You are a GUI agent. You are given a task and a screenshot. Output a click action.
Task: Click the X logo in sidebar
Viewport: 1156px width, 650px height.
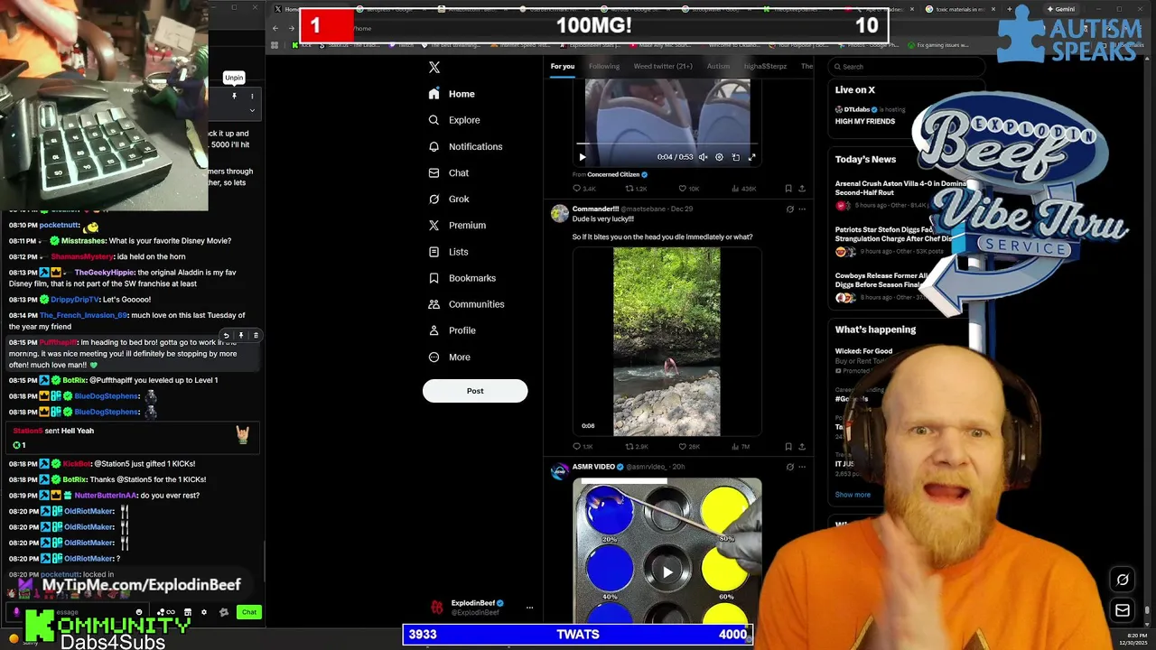pos(434,68)
